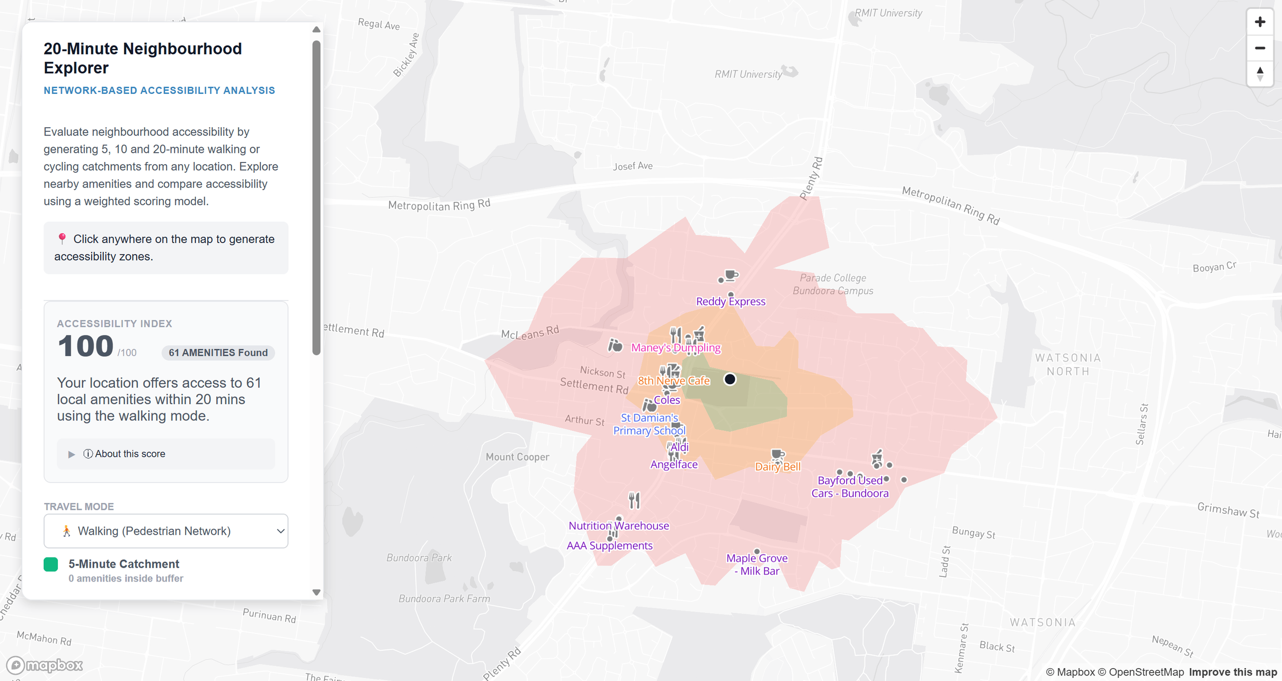The height and width of the screenshot is (681, 1282).
Task: Click the green 5-Minute Catchment swatch
Action: 51,564
